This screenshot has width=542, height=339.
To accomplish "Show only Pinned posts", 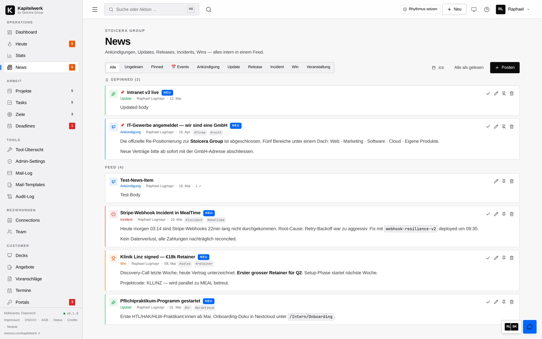I will 157,67.
